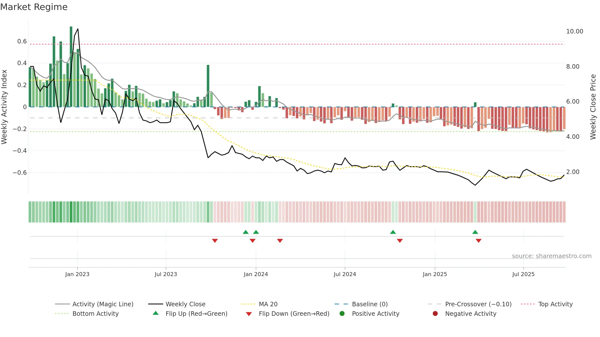Screen dimensions: 600x337
Task: Click the 8.00 price axis value
Action: coord(573,67)
